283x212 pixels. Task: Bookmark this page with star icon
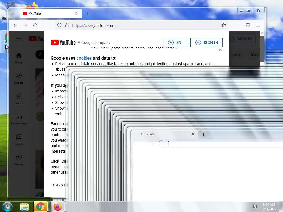point(224,25)
